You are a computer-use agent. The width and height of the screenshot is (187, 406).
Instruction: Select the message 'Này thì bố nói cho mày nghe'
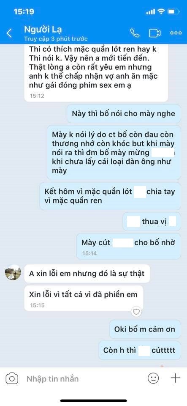tap(124, 113)
